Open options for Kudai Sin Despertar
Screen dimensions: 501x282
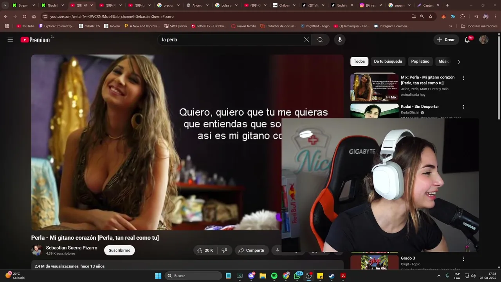463,107
